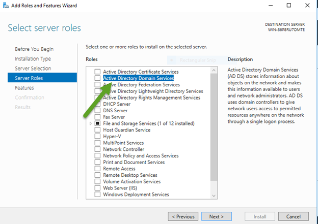Click the Previous button
318x224 pixels.
pyautogui.click(x=183, y=216)
